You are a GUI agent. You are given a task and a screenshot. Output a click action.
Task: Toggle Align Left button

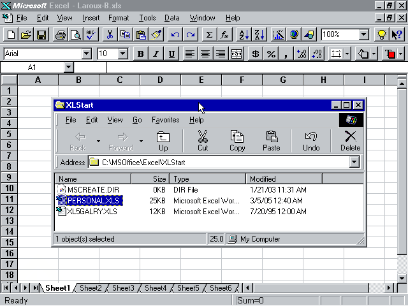190,54
